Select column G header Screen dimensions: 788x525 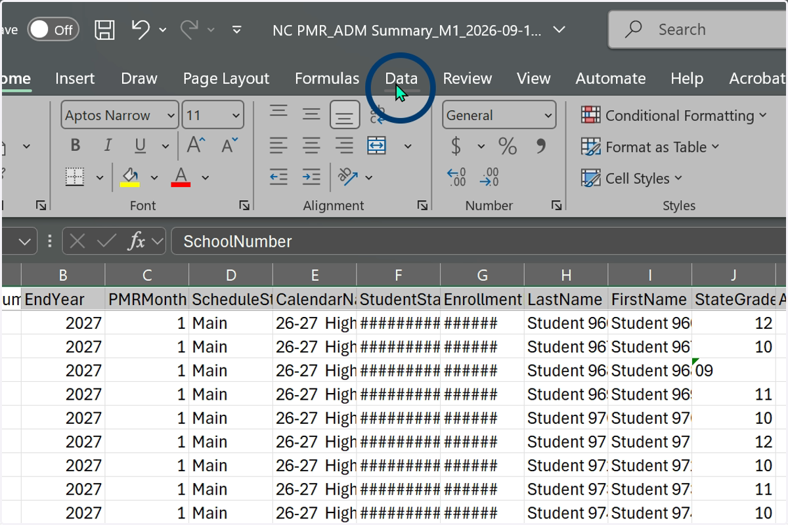(x=483, y=276)
